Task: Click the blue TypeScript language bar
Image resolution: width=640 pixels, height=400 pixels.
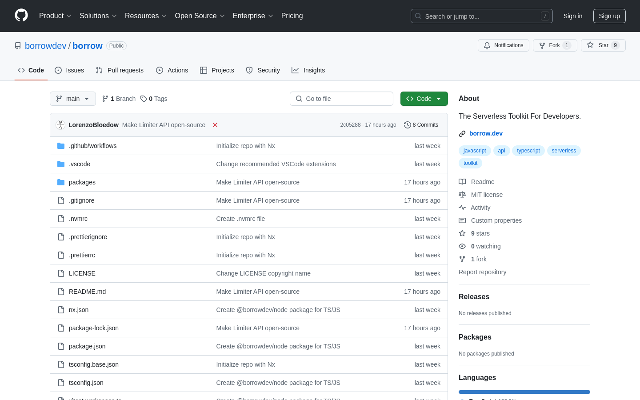Action: [x=524, y=392]
